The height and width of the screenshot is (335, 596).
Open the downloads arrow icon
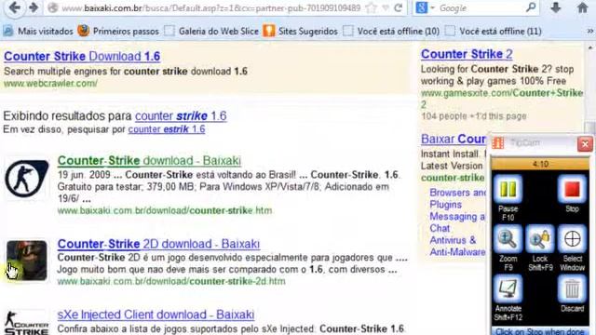coord(556,7)
